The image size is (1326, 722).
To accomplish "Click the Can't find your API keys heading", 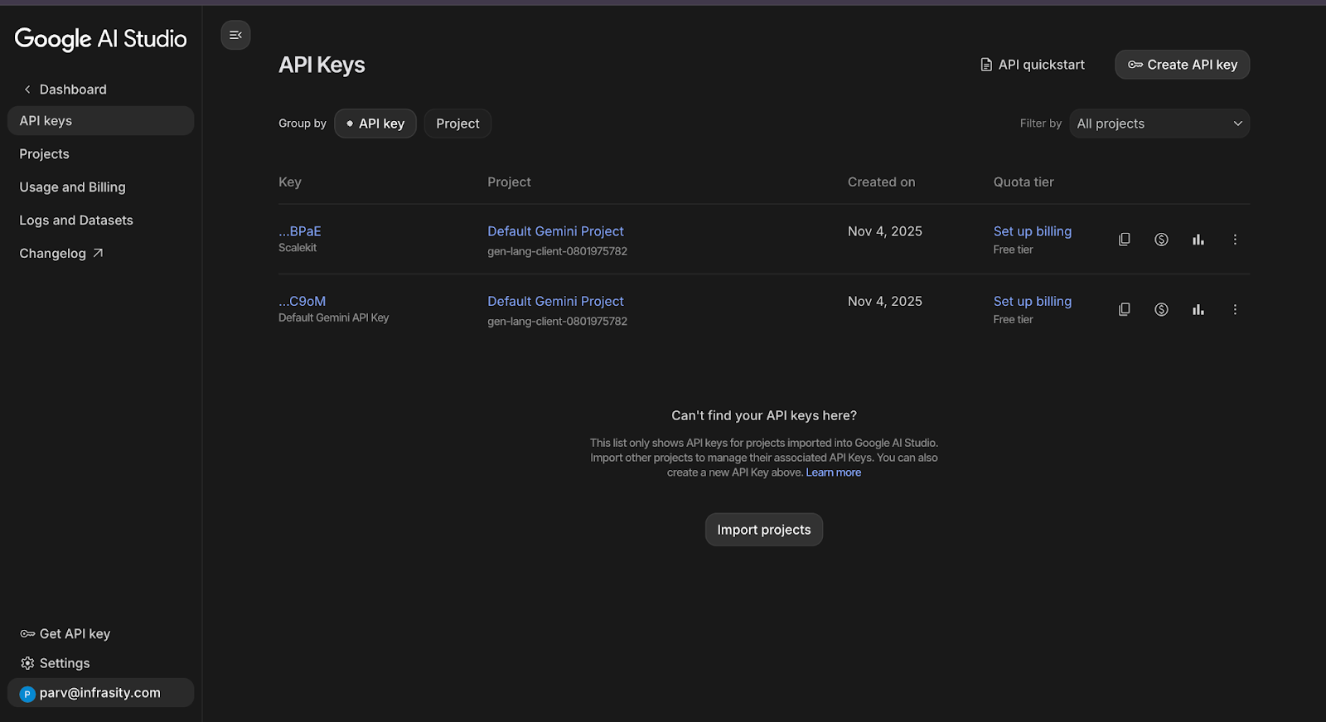I will tap(763, 415).
